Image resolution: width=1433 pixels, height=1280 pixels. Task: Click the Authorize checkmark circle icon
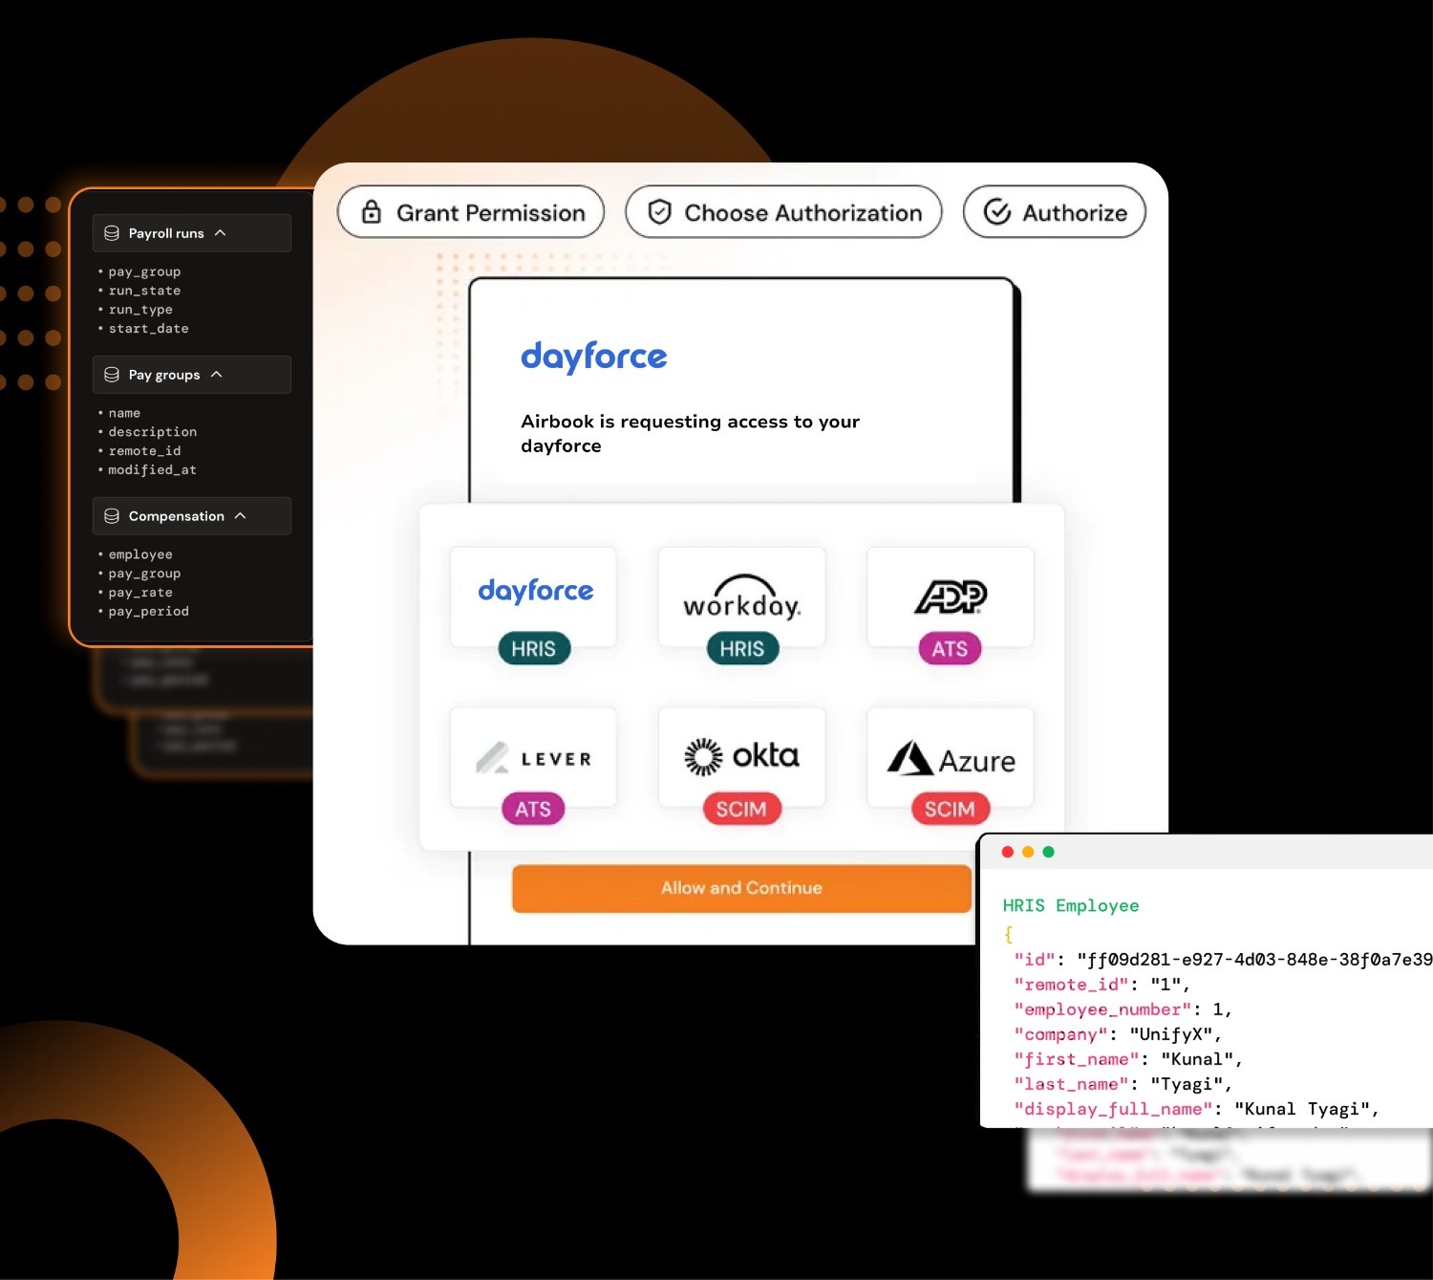tap(996, 212)
